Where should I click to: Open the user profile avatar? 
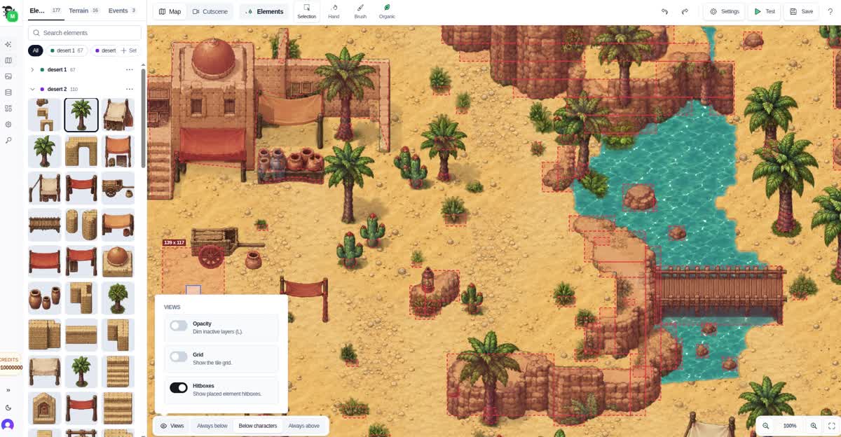click(8, 424)
